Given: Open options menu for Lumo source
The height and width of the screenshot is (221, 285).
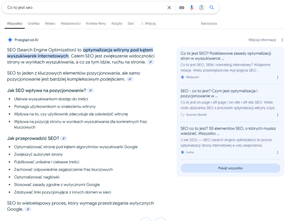Looking at the screenshot, I should click(x=277, y=152).
